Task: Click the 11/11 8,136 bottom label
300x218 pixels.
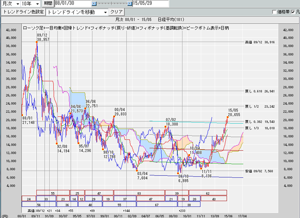Action: click(x=207, y=174)
